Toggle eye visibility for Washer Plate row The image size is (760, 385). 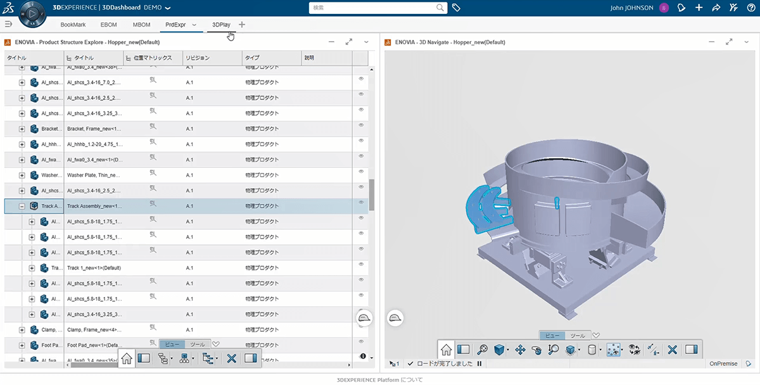pyautogui.click(x=361, y=171)
